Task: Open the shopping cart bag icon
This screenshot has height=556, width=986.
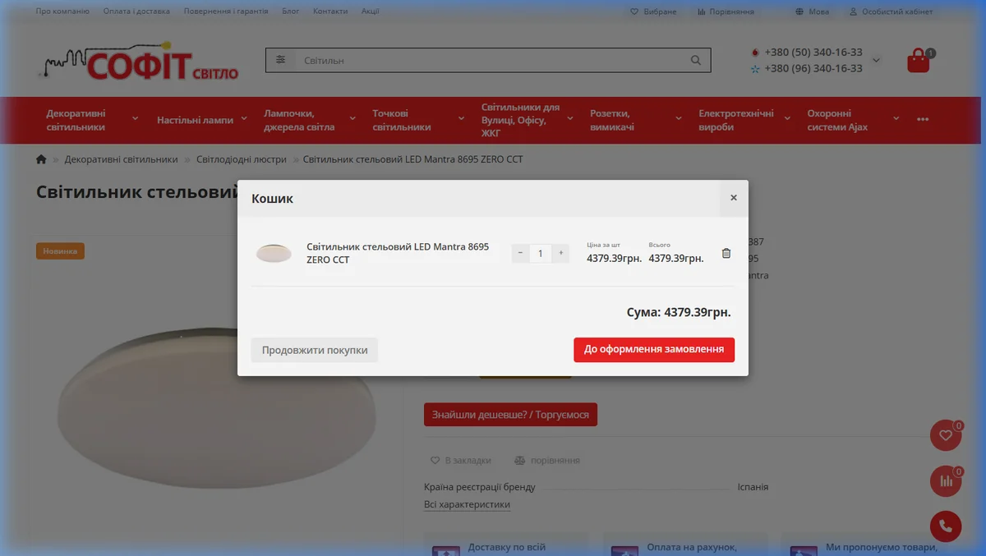Action: [919, 60]
